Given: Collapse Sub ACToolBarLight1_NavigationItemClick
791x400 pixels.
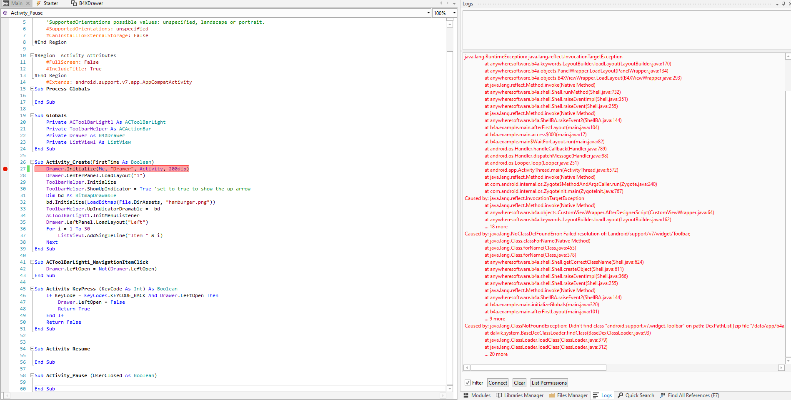Looking at the screenshot, I should pyautogui.click(x=32, y=262).
